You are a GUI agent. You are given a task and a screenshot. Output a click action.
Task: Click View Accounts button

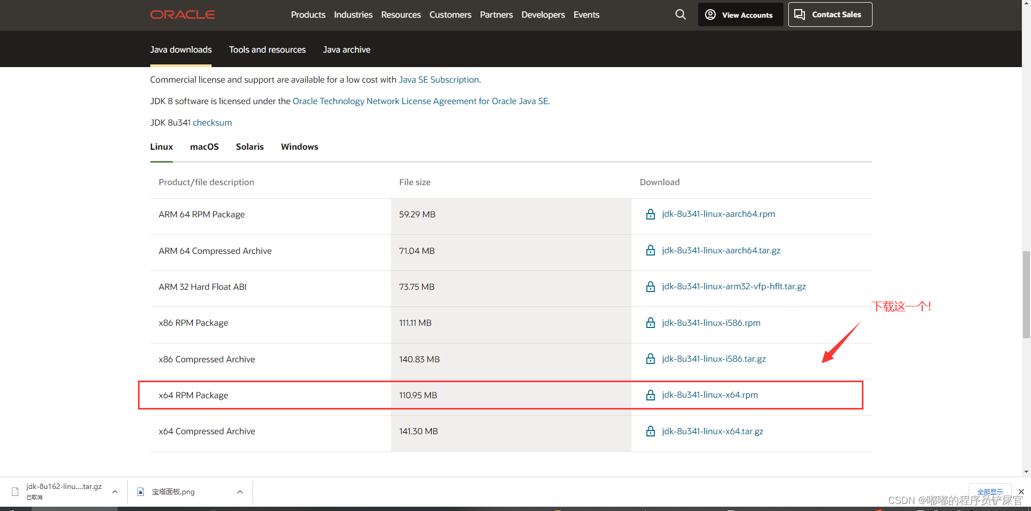coord(740,14)
